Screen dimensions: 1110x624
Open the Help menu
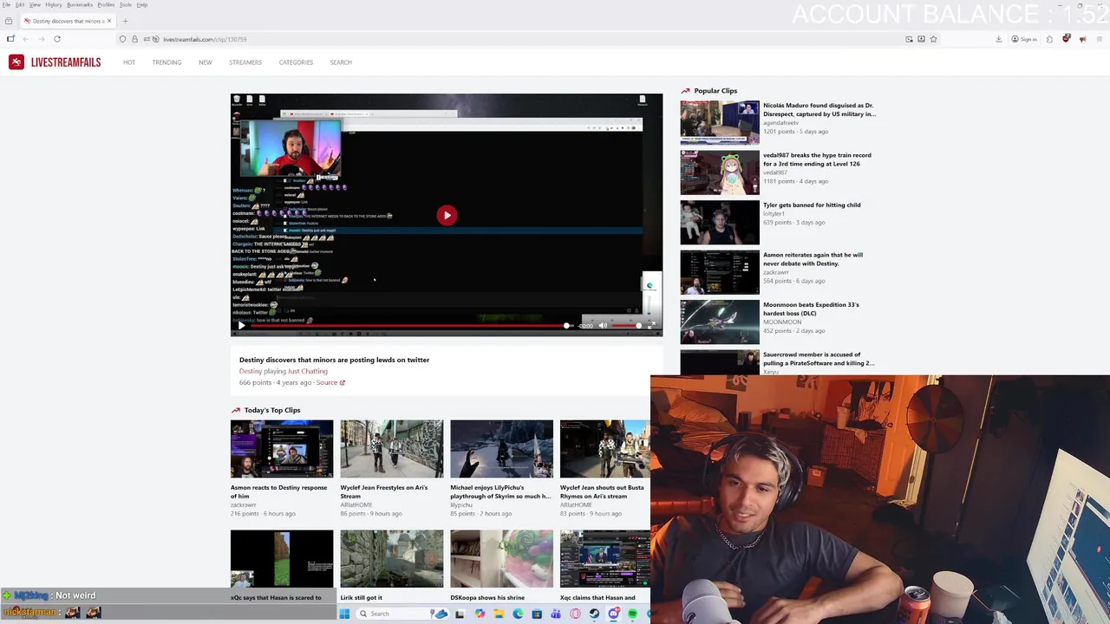pyautogui.click(x=142, y=4)
